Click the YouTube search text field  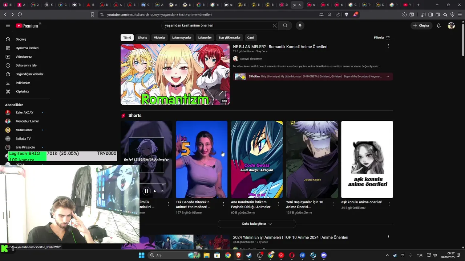click(x=217, y=25)
